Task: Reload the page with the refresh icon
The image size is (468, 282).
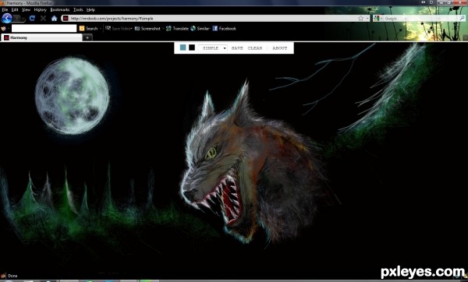Action: coord(32,18)
